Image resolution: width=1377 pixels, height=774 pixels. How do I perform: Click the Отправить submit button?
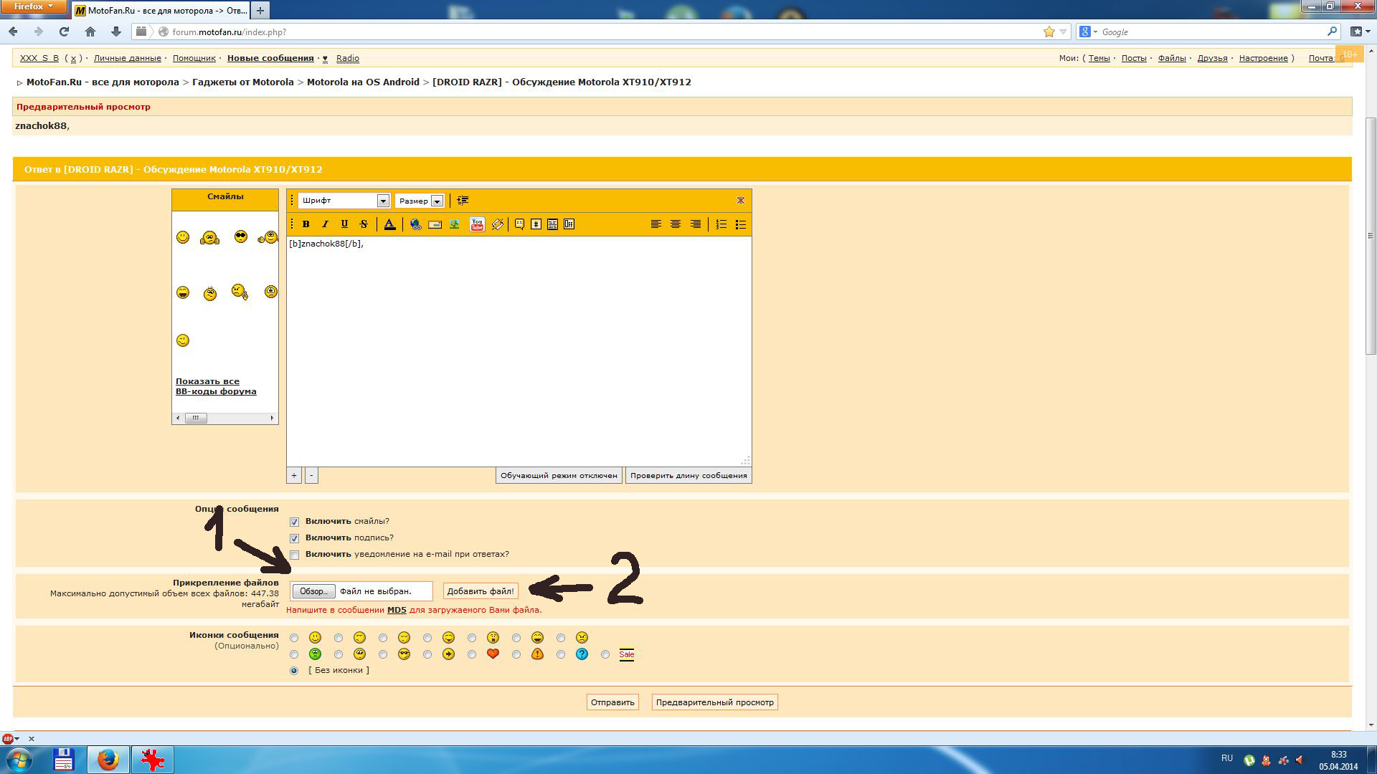612,702
